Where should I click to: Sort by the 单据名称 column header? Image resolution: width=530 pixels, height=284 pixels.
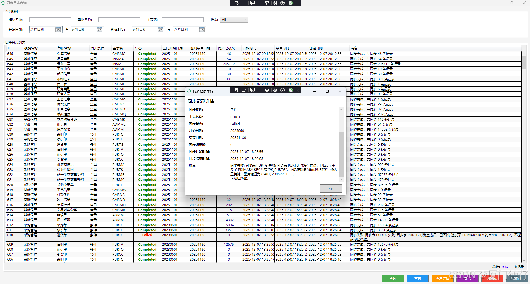coord(73,48)
